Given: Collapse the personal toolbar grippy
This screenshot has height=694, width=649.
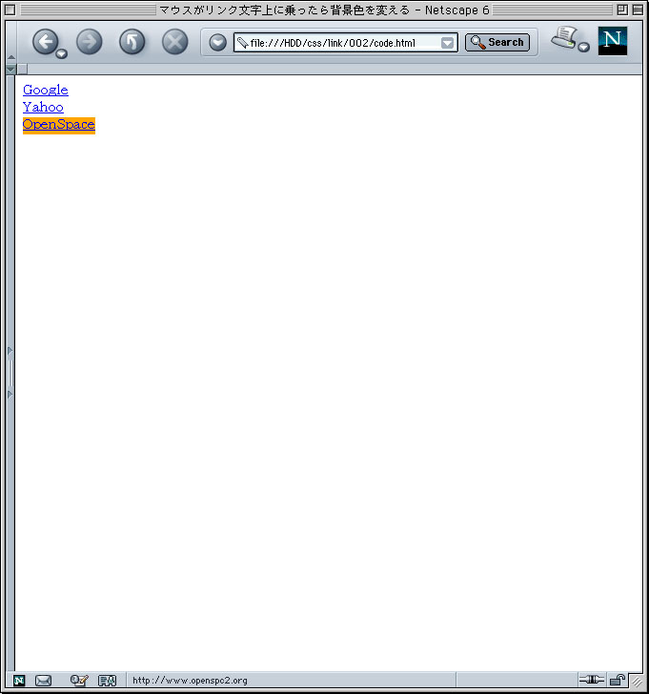Looking at the screenshot, I should 11,70.
